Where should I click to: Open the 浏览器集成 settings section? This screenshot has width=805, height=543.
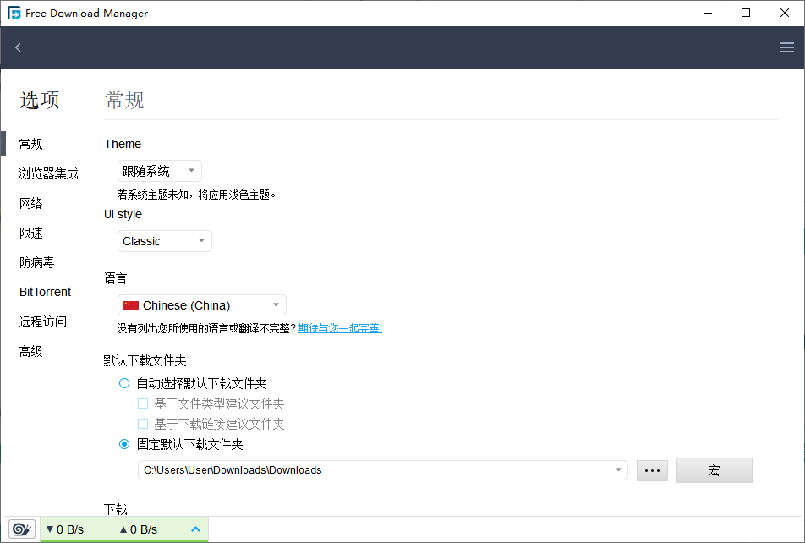click(49, 173)
